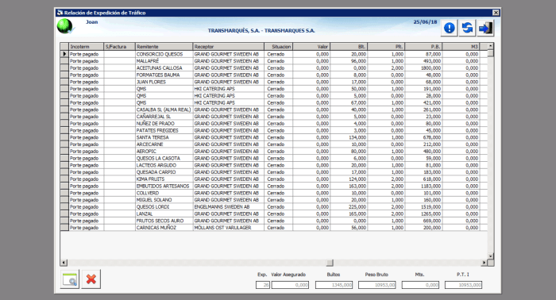Select the COLLVERD cell
This screenshot has width=556, height=300.
(x=164, y=193)
